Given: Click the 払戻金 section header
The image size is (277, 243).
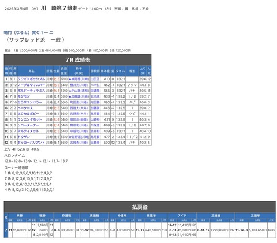Looking at the screenshot, I should pos(140,207).
